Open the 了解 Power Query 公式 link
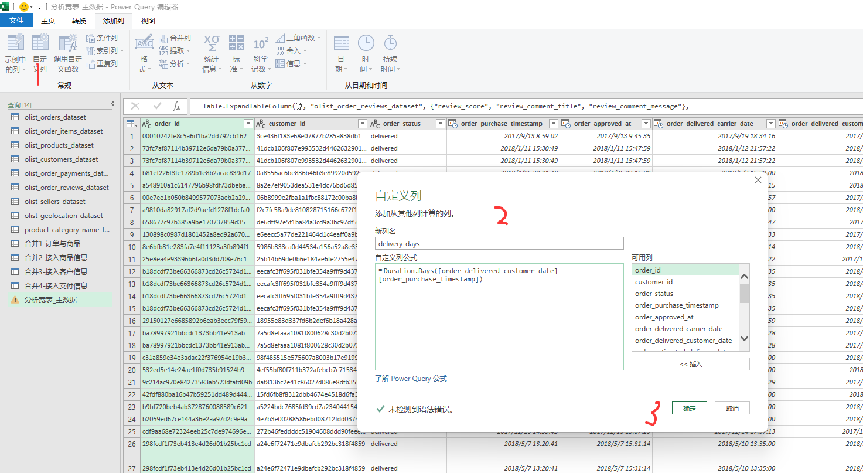 point(411,379)
